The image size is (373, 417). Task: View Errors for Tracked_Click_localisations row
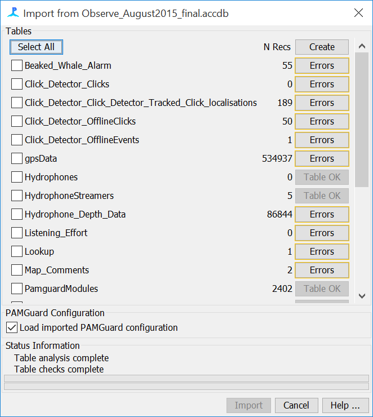click(x=322, y=103)
